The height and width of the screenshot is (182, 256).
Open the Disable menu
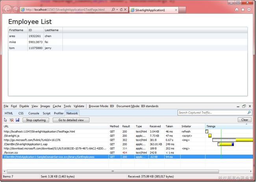tap(24, 106)
